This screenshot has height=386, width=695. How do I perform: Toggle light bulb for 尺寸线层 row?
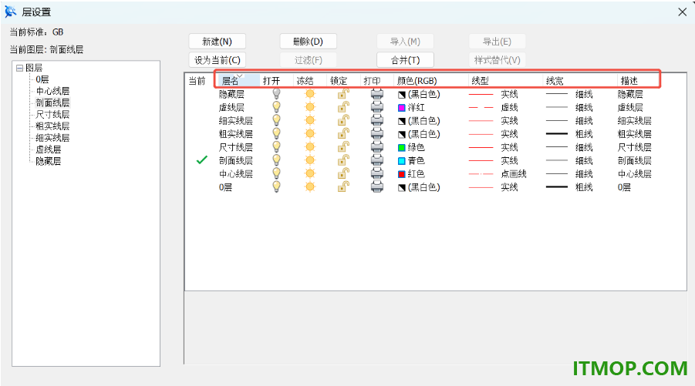pyautogui.click(x=276, y=147)
